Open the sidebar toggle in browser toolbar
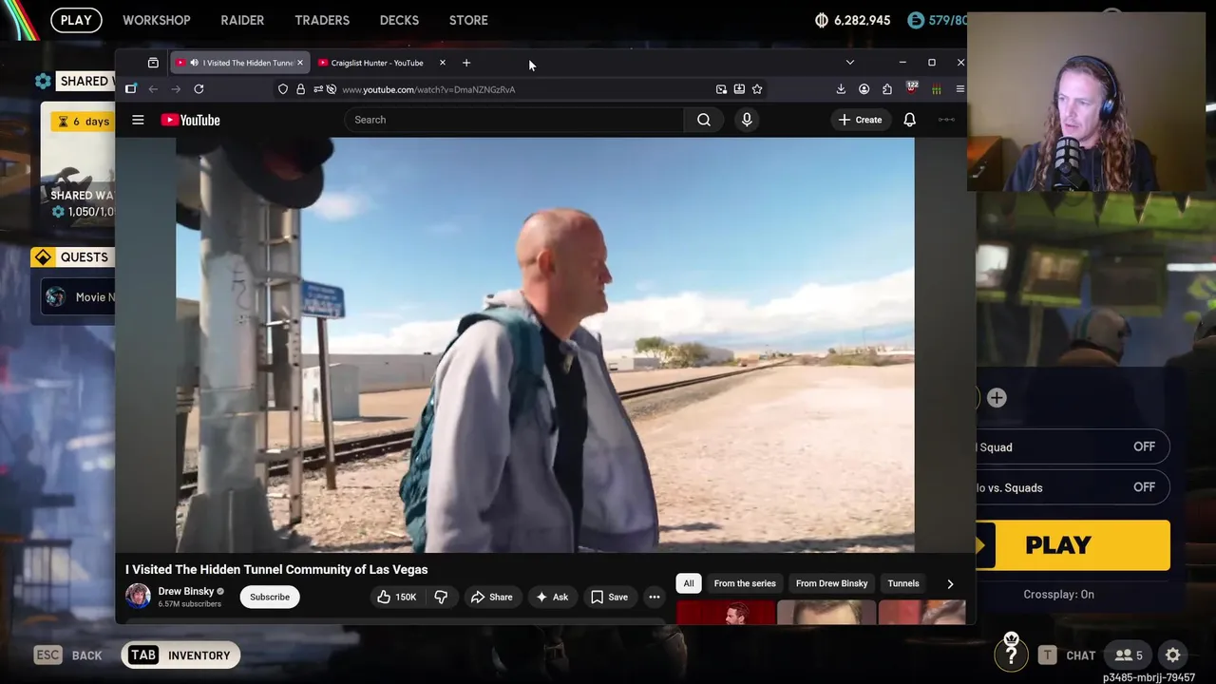Image resolution: width=1216 pixels, height=684 pixels. (130, 89)
